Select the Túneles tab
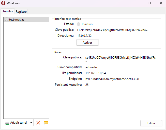The image size is (166, 130). click(8, 11)
